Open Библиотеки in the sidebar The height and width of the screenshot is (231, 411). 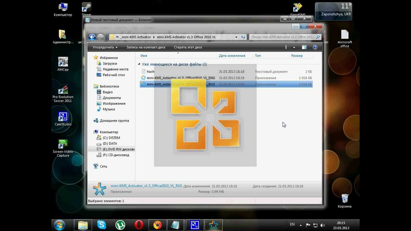pos(109,86)
